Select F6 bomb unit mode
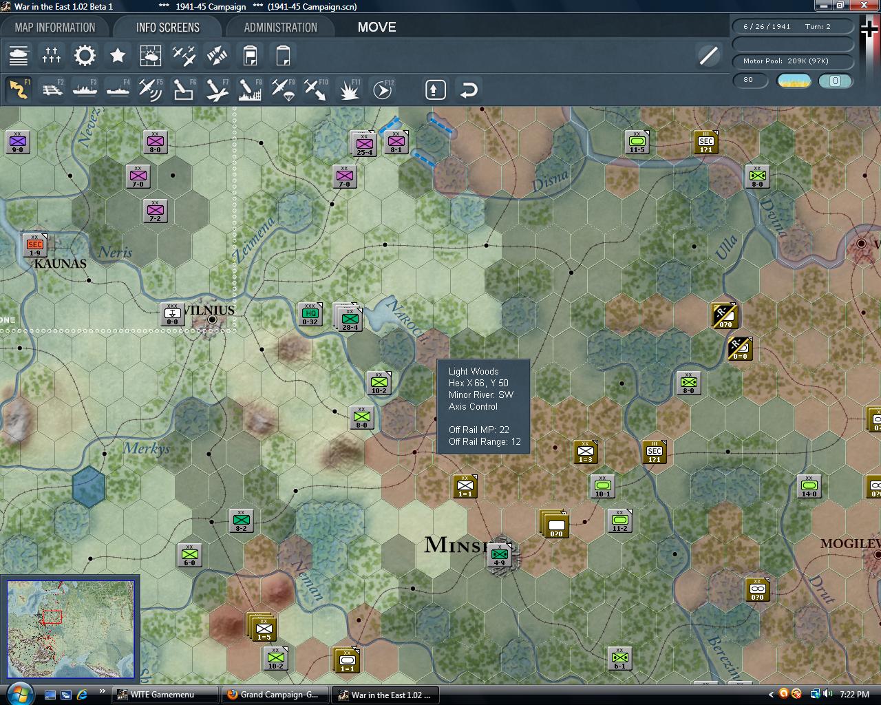The height and width of the screenshot is (705, 881). point(184,90)
